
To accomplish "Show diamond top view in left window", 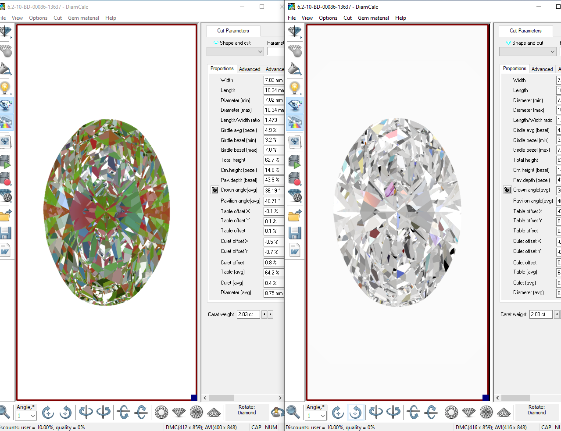I will point(161,412).
